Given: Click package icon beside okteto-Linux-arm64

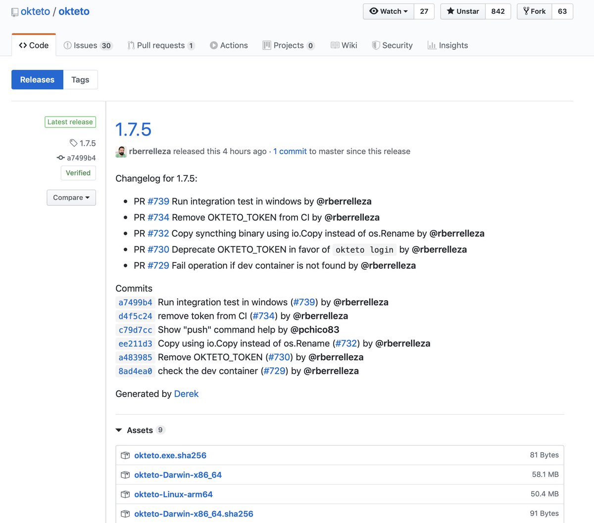Looking at the screenshot, I should (x=125, y=494).
